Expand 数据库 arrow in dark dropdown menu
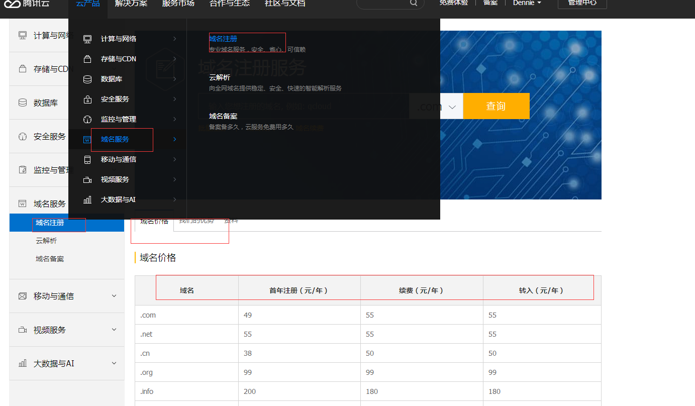695x406 pixels. [174, 79]
